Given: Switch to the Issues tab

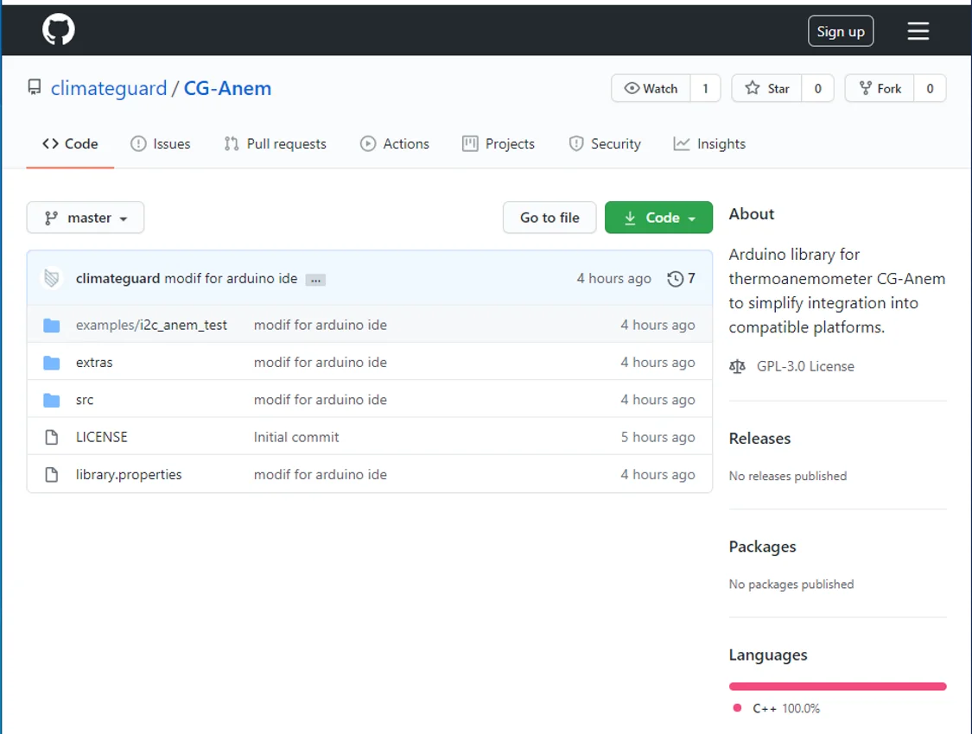Looking at the screenshot, I should pyautogui.click(x=161, y=144).
